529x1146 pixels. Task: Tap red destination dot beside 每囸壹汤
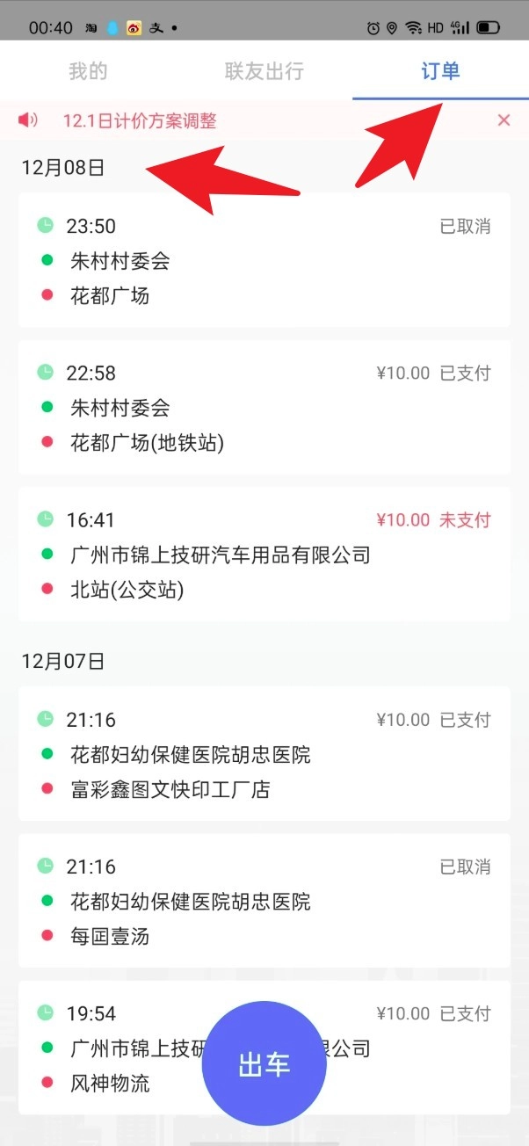click(47, 937)
